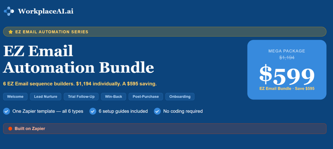The image size is (333, 149).
Task: Click the EZ Email Automation Bundle heading
Action: (x=79, y=59)
